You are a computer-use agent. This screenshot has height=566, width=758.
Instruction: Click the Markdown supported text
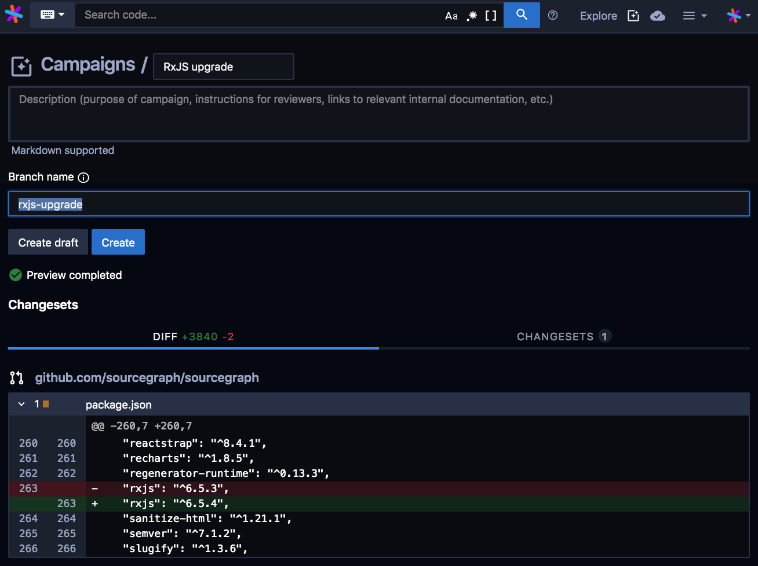tap(63, 150)
